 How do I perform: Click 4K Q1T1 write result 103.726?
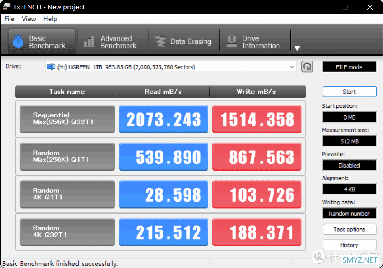257,194
